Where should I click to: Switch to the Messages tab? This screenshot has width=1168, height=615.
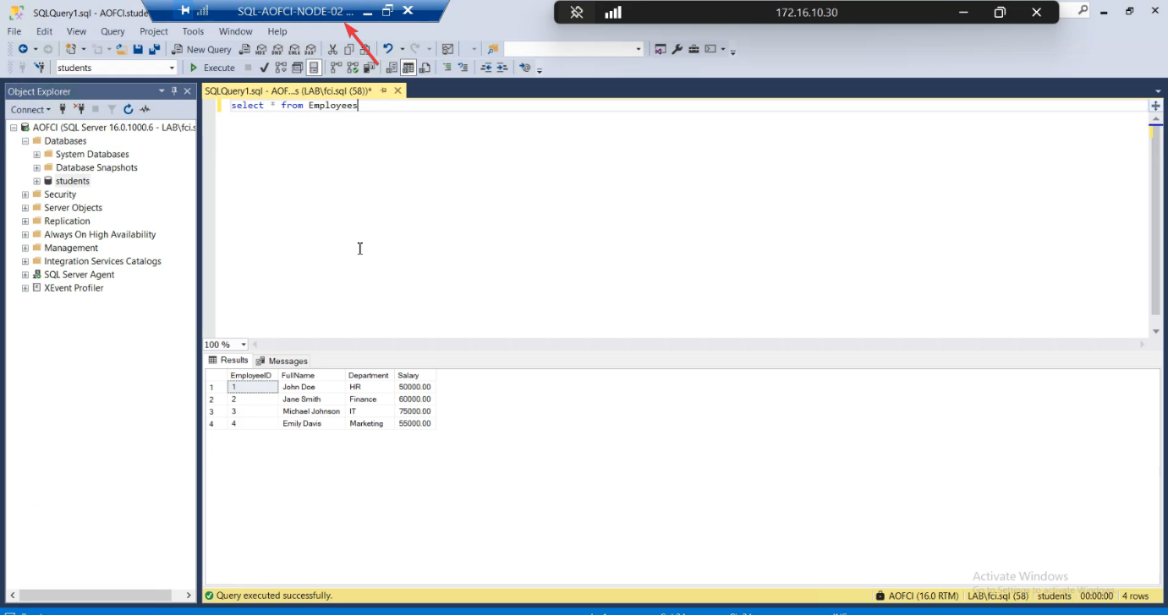(x=282, y=361)
